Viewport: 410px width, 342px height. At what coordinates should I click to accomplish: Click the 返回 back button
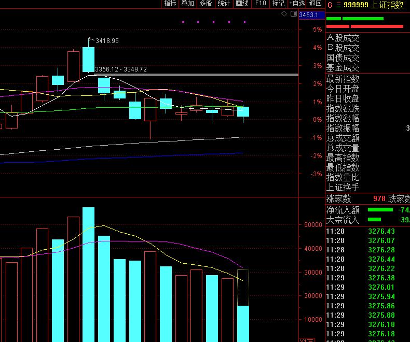(316, 4)
